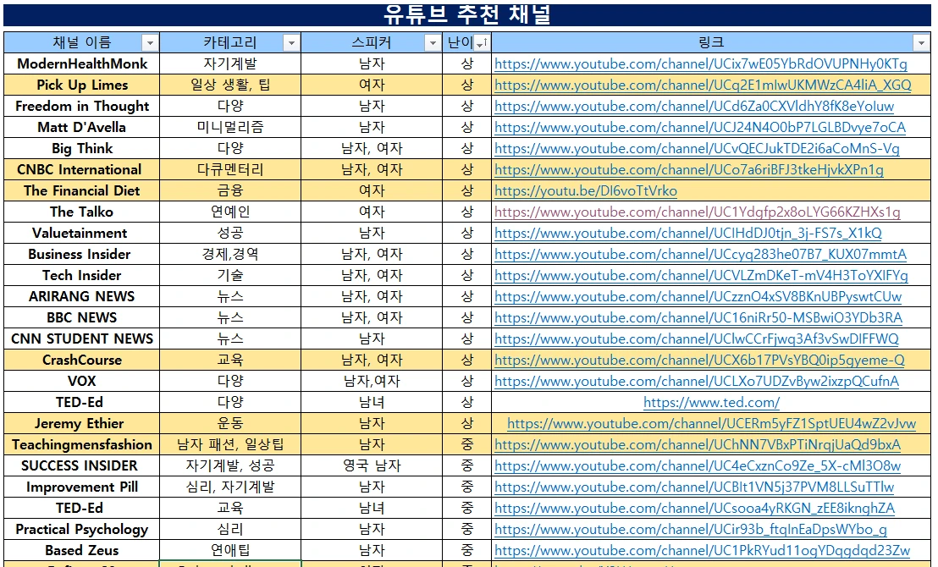Select the 일상 생활, 팁 category cell
The height and width of the screenshot is (567, 938).
[x=230, y=85]
